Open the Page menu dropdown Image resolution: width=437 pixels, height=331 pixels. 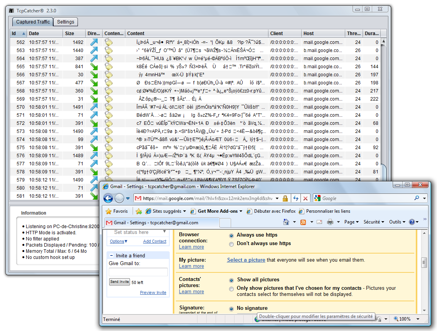click(x=351, y=222)
